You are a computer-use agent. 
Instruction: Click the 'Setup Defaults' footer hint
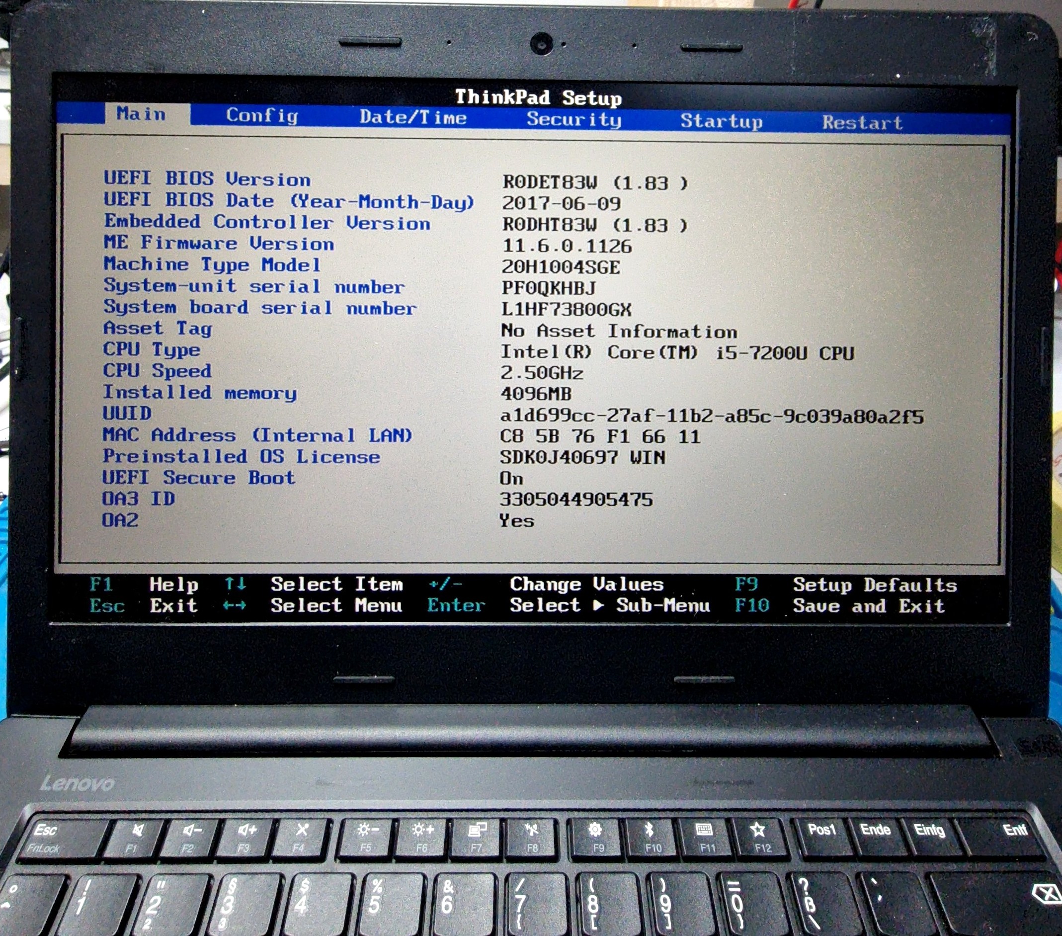[875, 585]
